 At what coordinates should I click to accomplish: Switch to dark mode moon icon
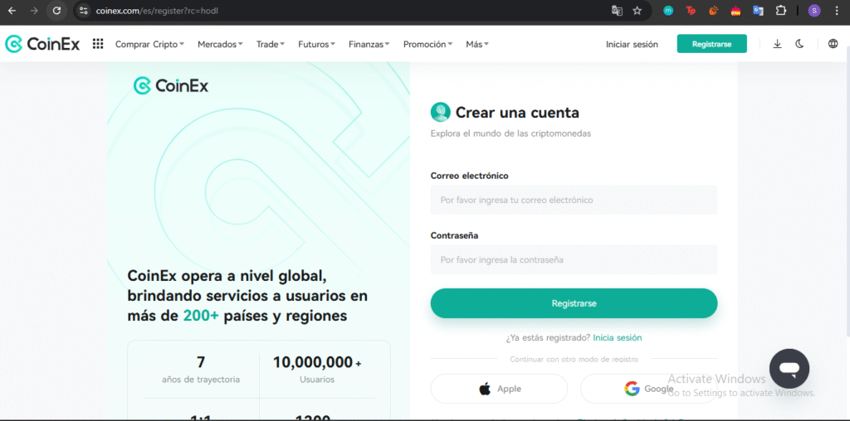(799, 45)
